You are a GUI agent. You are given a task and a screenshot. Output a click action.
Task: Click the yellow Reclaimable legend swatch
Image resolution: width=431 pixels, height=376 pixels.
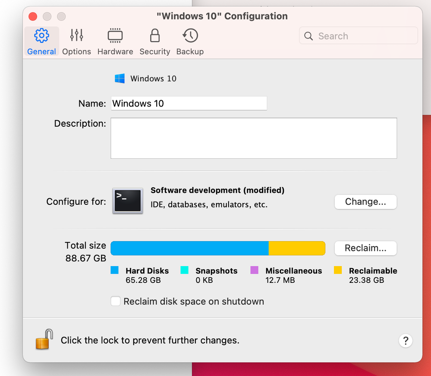click(338, 270)
